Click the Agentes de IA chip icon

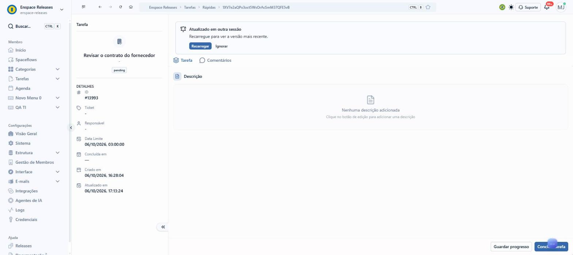click(x=11, y=201)
